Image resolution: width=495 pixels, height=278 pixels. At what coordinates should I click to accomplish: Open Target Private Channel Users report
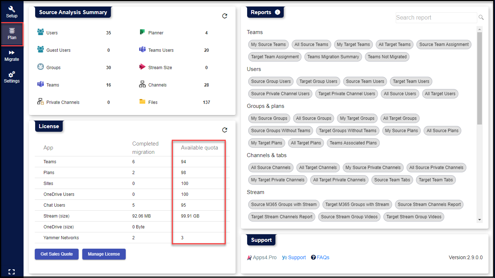(x=347, y=94)
